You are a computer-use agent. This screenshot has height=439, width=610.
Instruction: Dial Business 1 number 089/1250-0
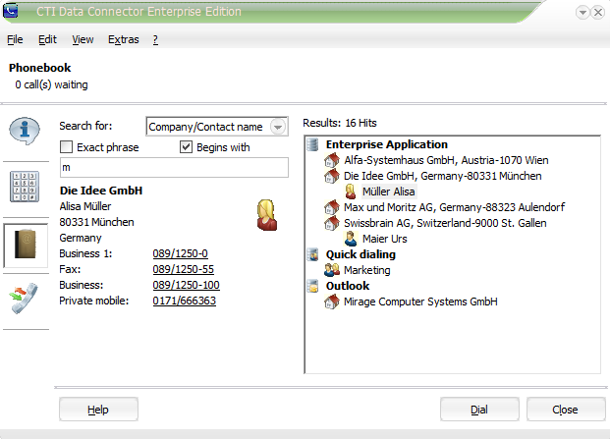(180, 253)
